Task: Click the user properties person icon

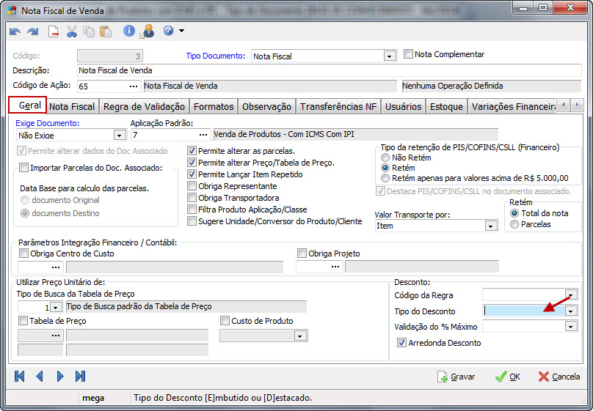Action: 148,32
